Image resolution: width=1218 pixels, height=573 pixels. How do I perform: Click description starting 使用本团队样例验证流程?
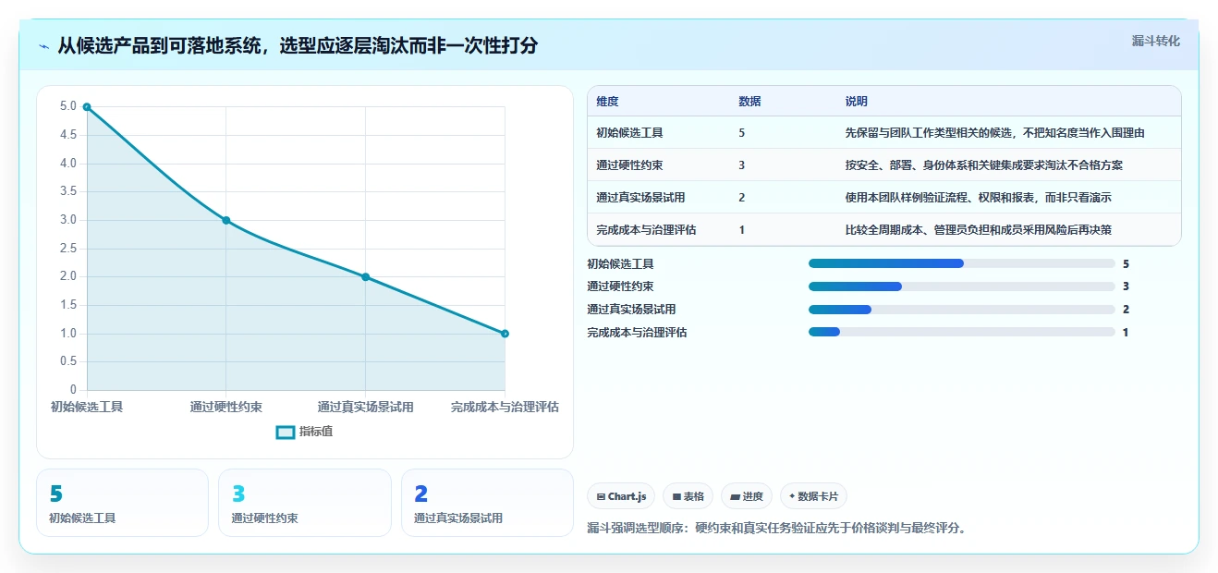[x=979, y=198]
